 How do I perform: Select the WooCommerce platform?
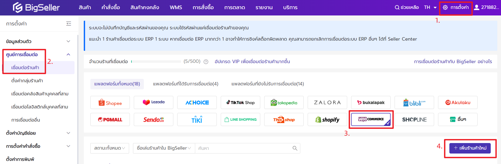(x=371, y=119)
